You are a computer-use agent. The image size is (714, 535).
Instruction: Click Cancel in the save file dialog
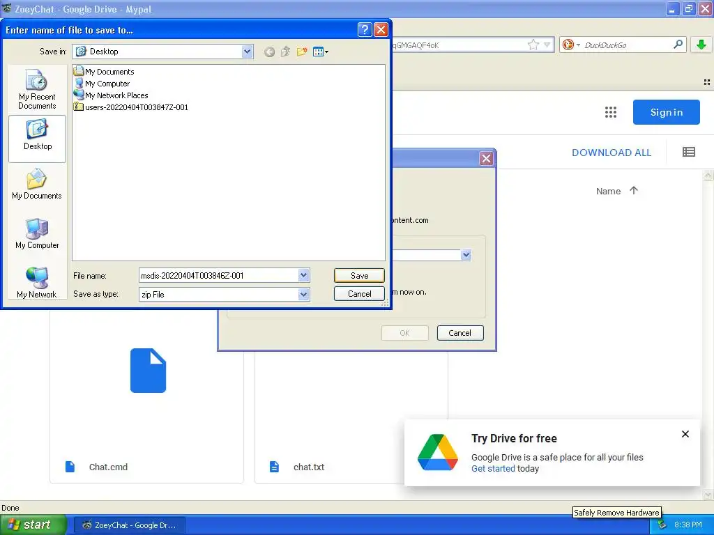pos(359,293)
